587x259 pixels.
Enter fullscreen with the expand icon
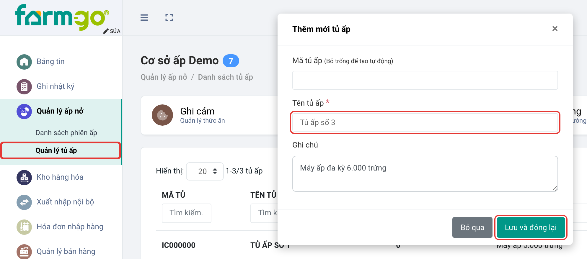pos(169,18)
